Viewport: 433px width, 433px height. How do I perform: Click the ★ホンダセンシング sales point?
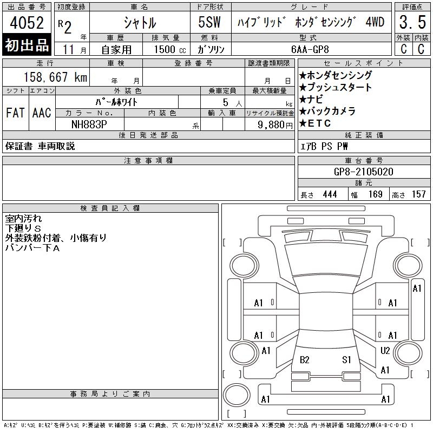click(x=335, y=75)
